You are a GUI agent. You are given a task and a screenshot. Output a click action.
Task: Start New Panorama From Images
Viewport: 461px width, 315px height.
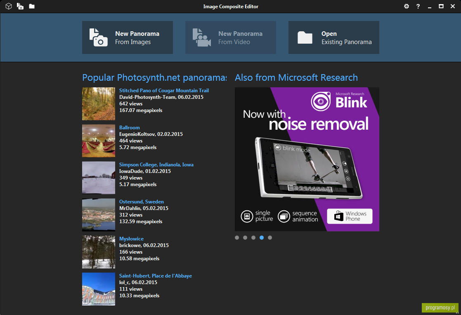(x=127, y=37)
